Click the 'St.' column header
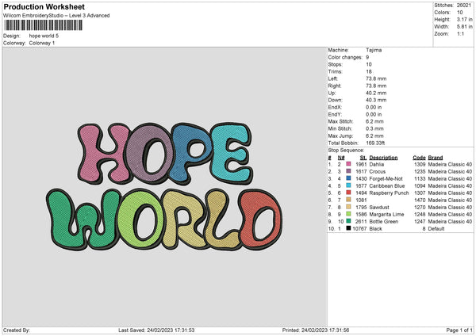Viewport: 476px width, 336px height. tap(363, 158)
